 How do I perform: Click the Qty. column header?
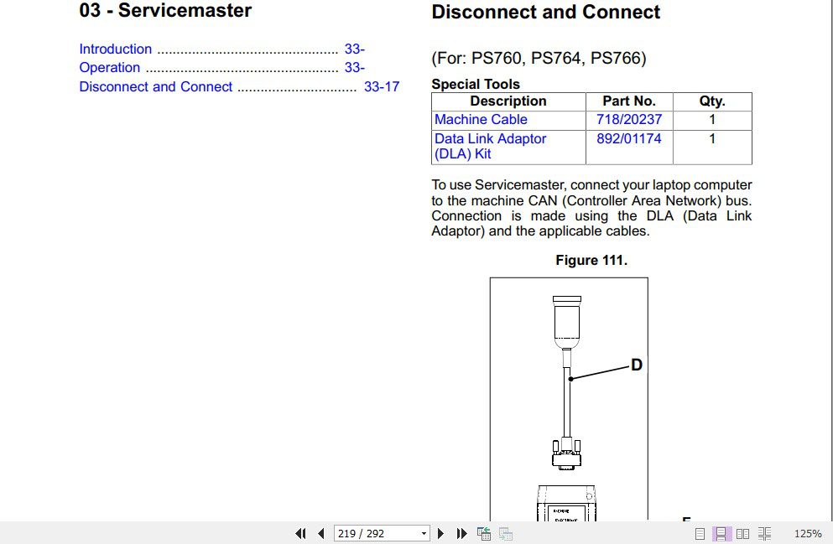(x=712, y=101)
